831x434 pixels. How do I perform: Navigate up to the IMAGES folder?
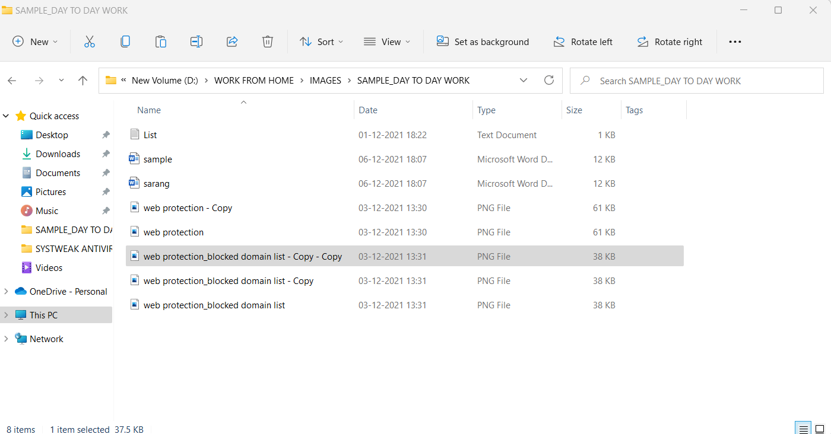tap(83, 80)
